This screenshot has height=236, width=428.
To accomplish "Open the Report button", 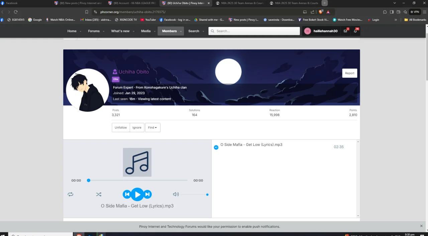I will (x=349, y=73).
